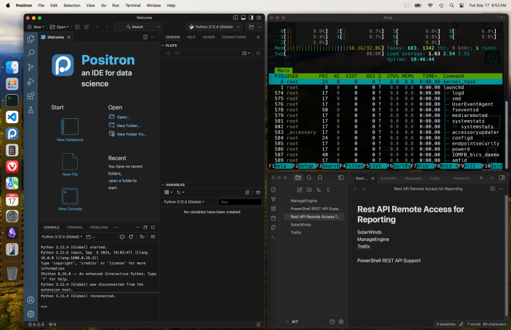The image size is (511, 330).
Task: Select the SolarWinds tab in Obsidian
Action: click(x=390, y=178)
